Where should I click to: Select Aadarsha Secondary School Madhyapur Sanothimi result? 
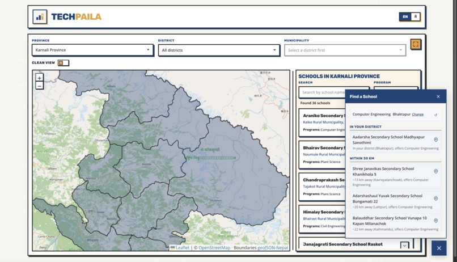coord(396,142)
